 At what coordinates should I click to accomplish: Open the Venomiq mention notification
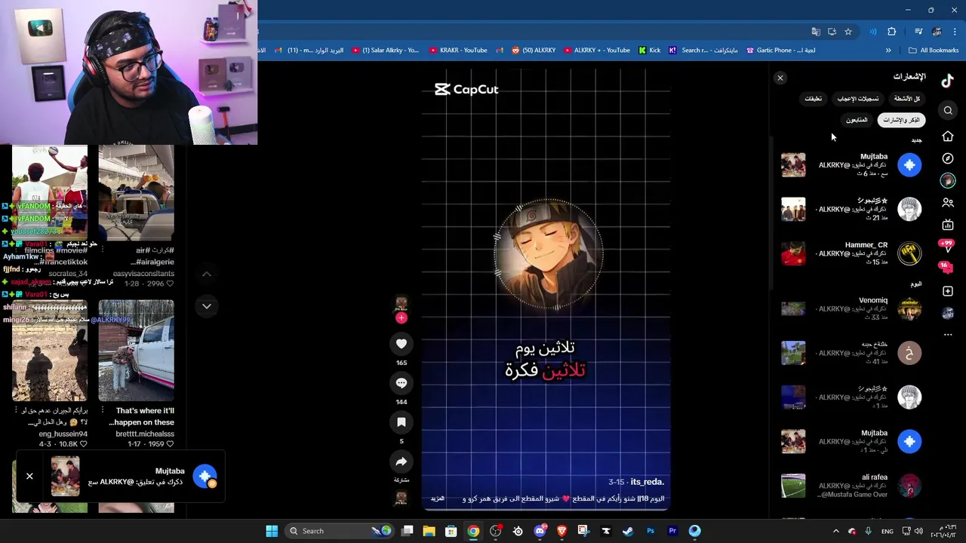[851, 308]
